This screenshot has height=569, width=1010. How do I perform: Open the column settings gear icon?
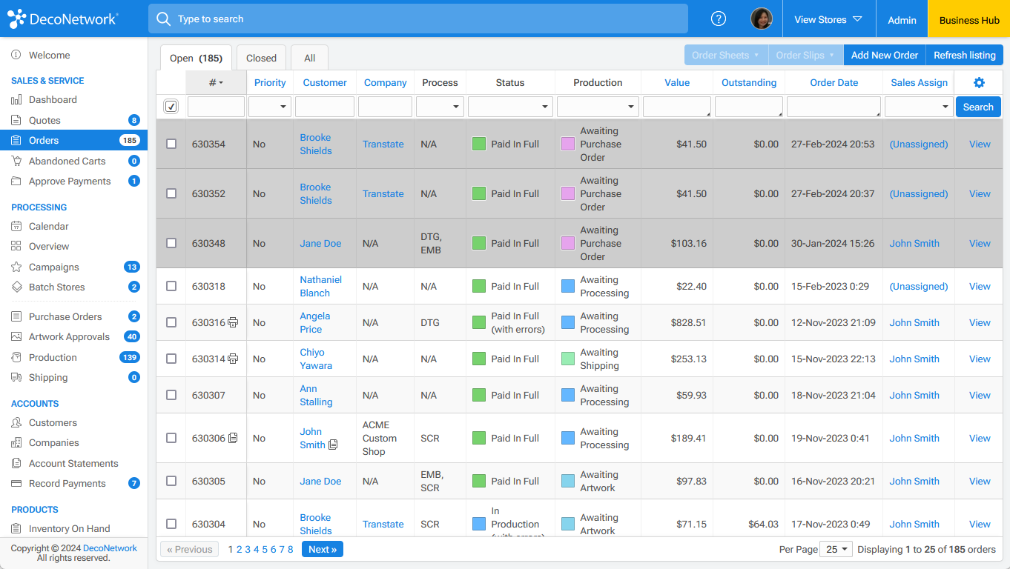coord(979,83)
